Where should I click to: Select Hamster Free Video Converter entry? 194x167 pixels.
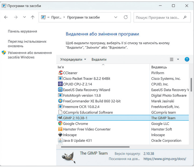tap(87, 129)
